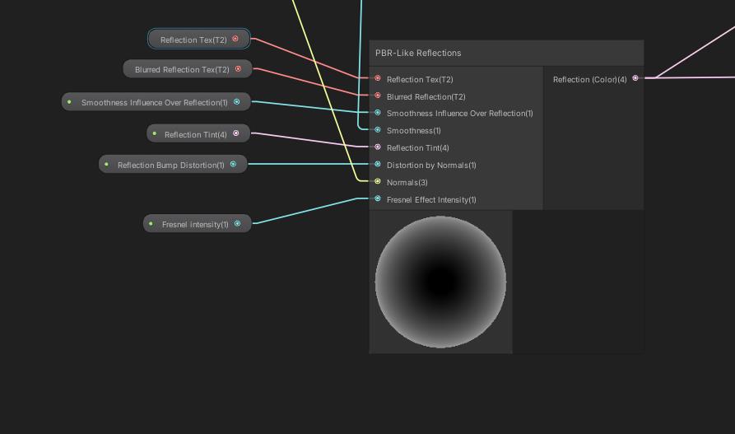Screen dimensions: 735x434
Task: Select the Reflection Tex(T2) property node
Action: click(199, 39)
